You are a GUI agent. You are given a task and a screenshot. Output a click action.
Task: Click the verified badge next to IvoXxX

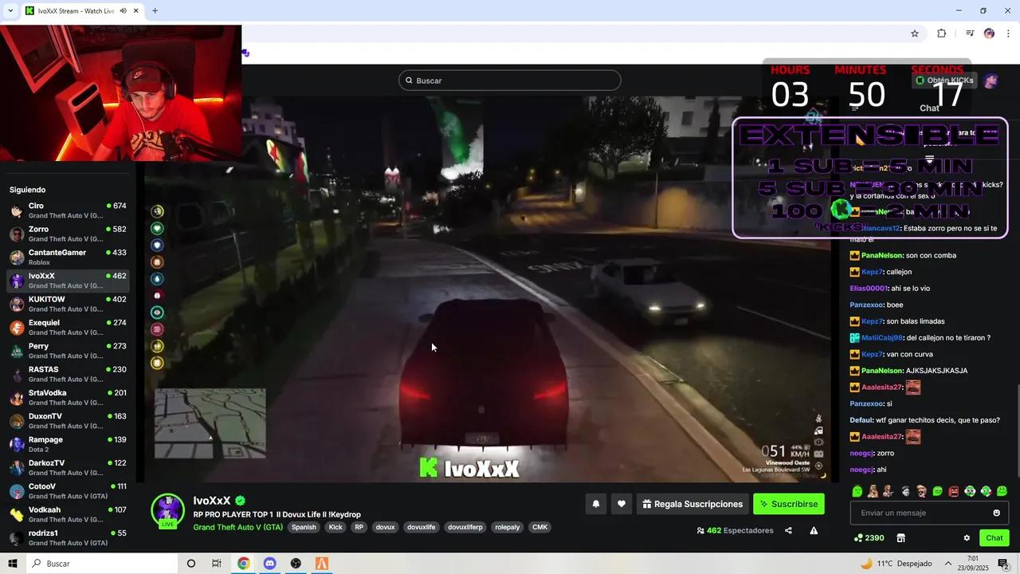[x=240, y=501]
